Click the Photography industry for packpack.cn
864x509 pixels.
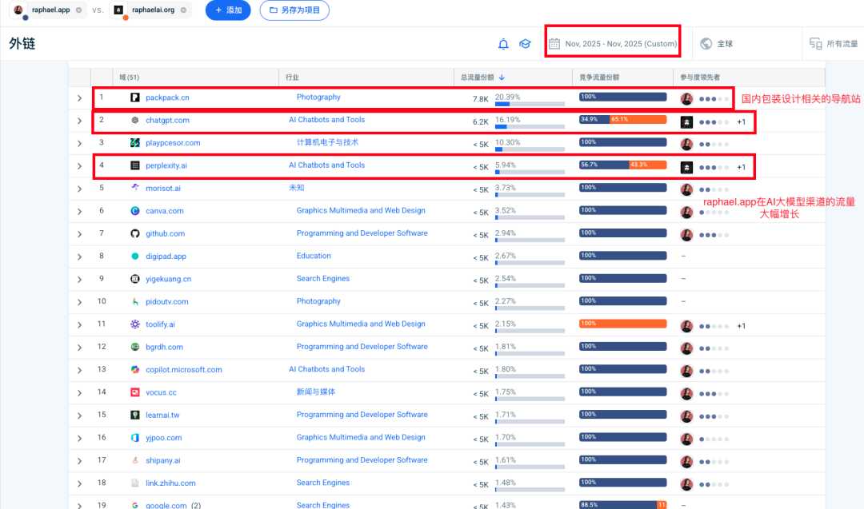(x=318, y=97)
